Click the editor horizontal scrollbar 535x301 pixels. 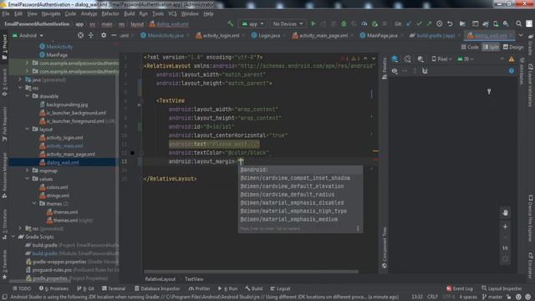(x=251, y=272)
